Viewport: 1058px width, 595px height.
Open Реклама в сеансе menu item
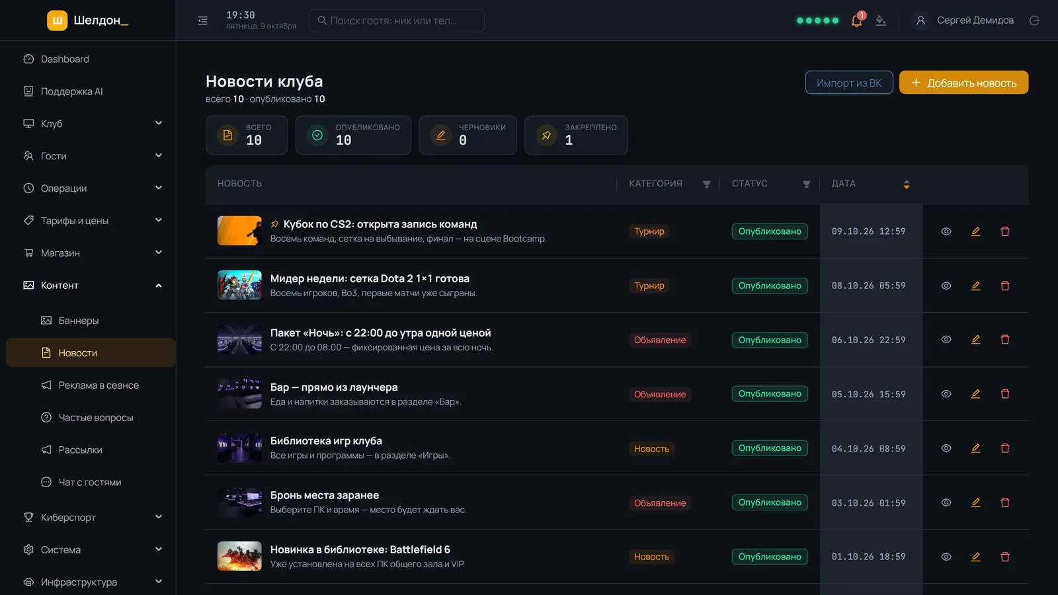pos(91,385)
